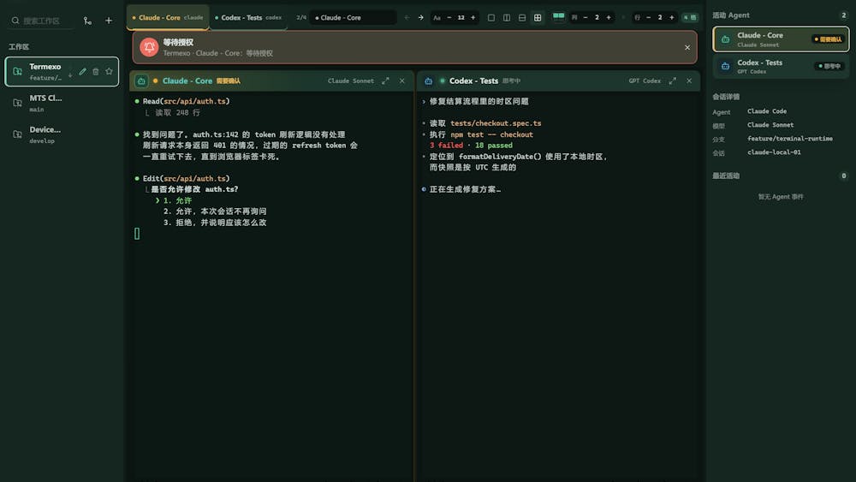This screenshot has height=482, width=856.
Task: Select grid layout icon
Action: [538, 17]
